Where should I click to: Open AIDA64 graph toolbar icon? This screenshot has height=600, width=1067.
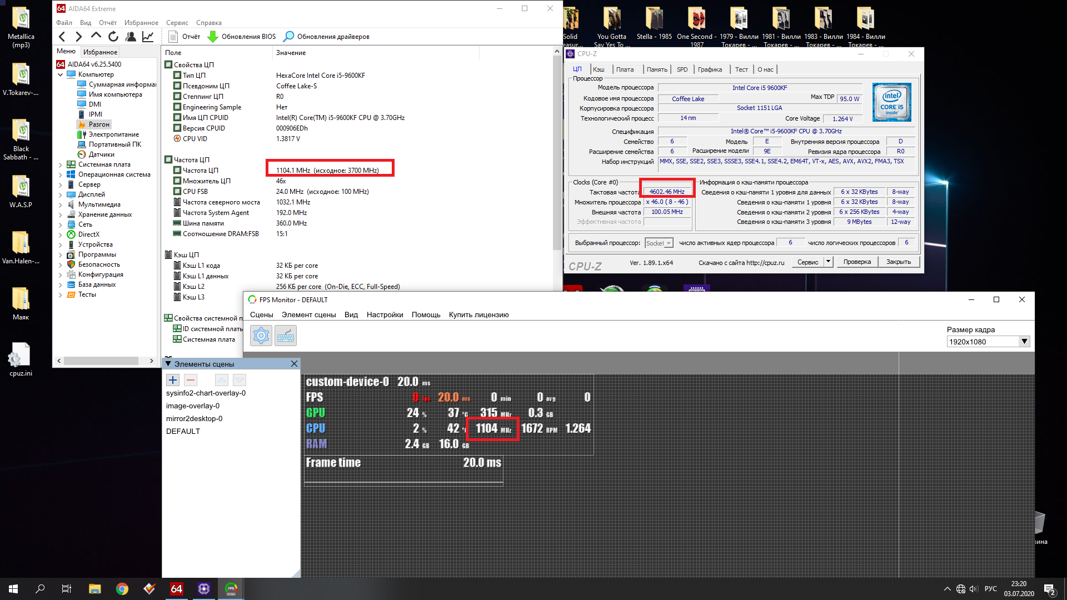coord(148,37)
